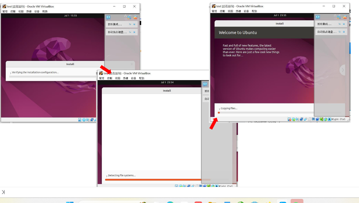Open 管理 menu in 23:35 window
This screenshot has width=359, height=203.
click(x=214, y=11)
